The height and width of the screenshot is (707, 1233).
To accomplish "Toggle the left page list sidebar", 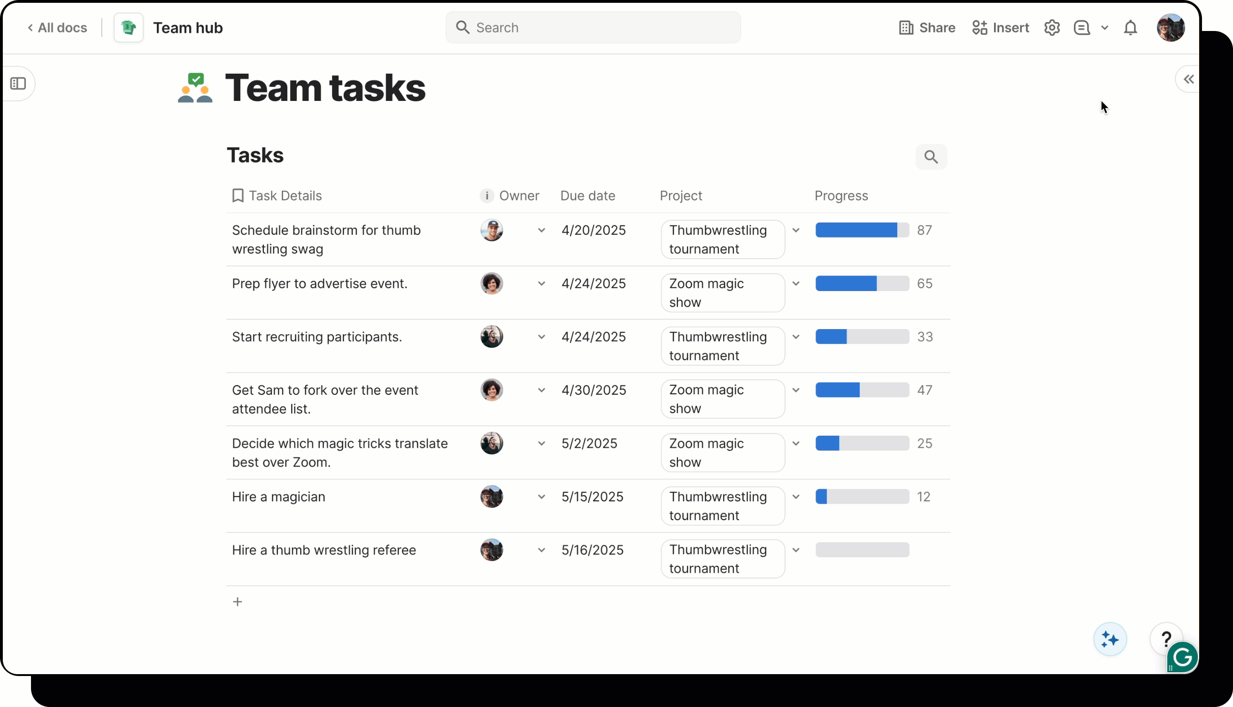I will point(18,84).
